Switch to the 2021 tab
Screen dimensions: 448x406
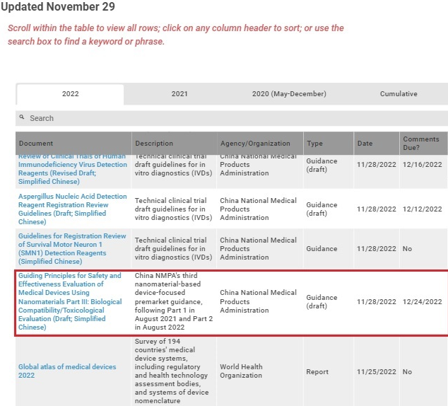coord(179,94)
